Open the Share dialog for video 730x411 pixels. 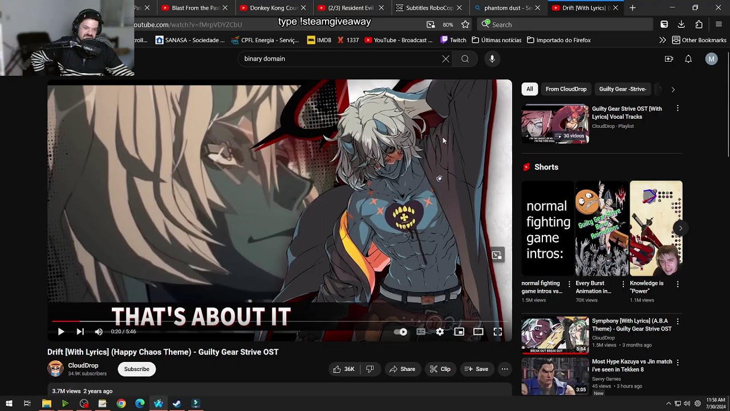click(x=402, y=369)
